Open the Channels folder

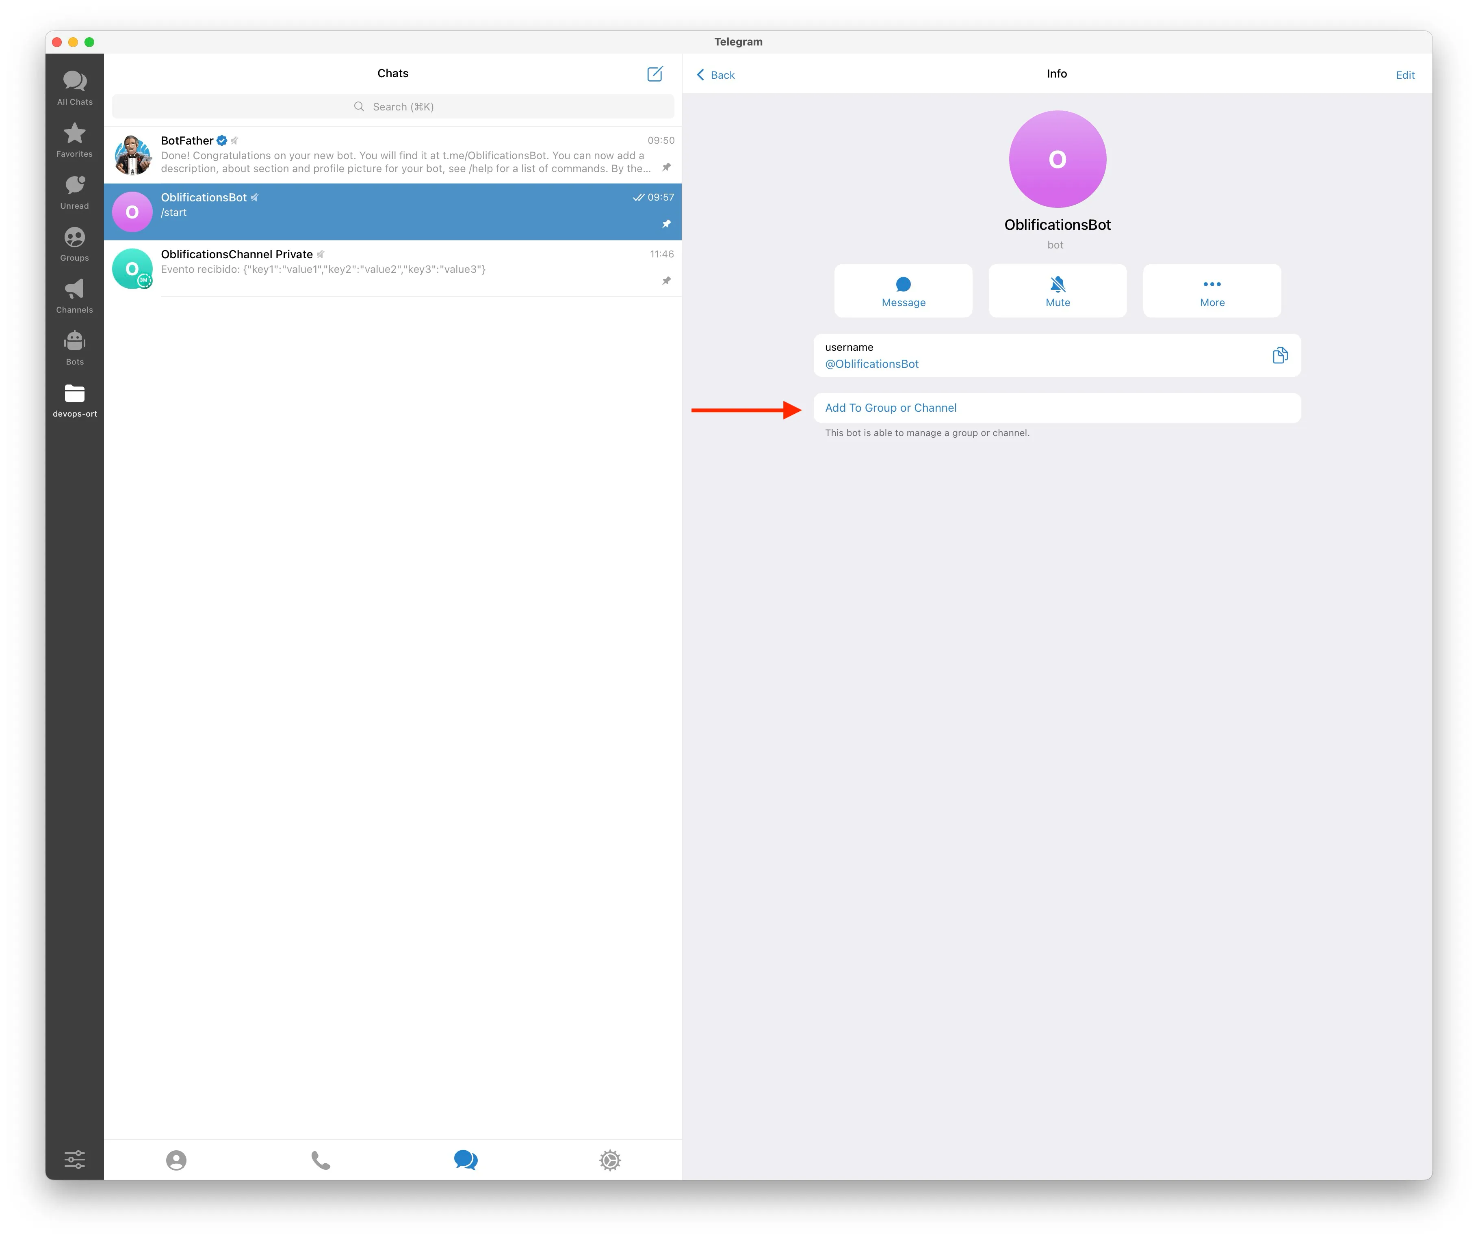(x=75, y=296)
